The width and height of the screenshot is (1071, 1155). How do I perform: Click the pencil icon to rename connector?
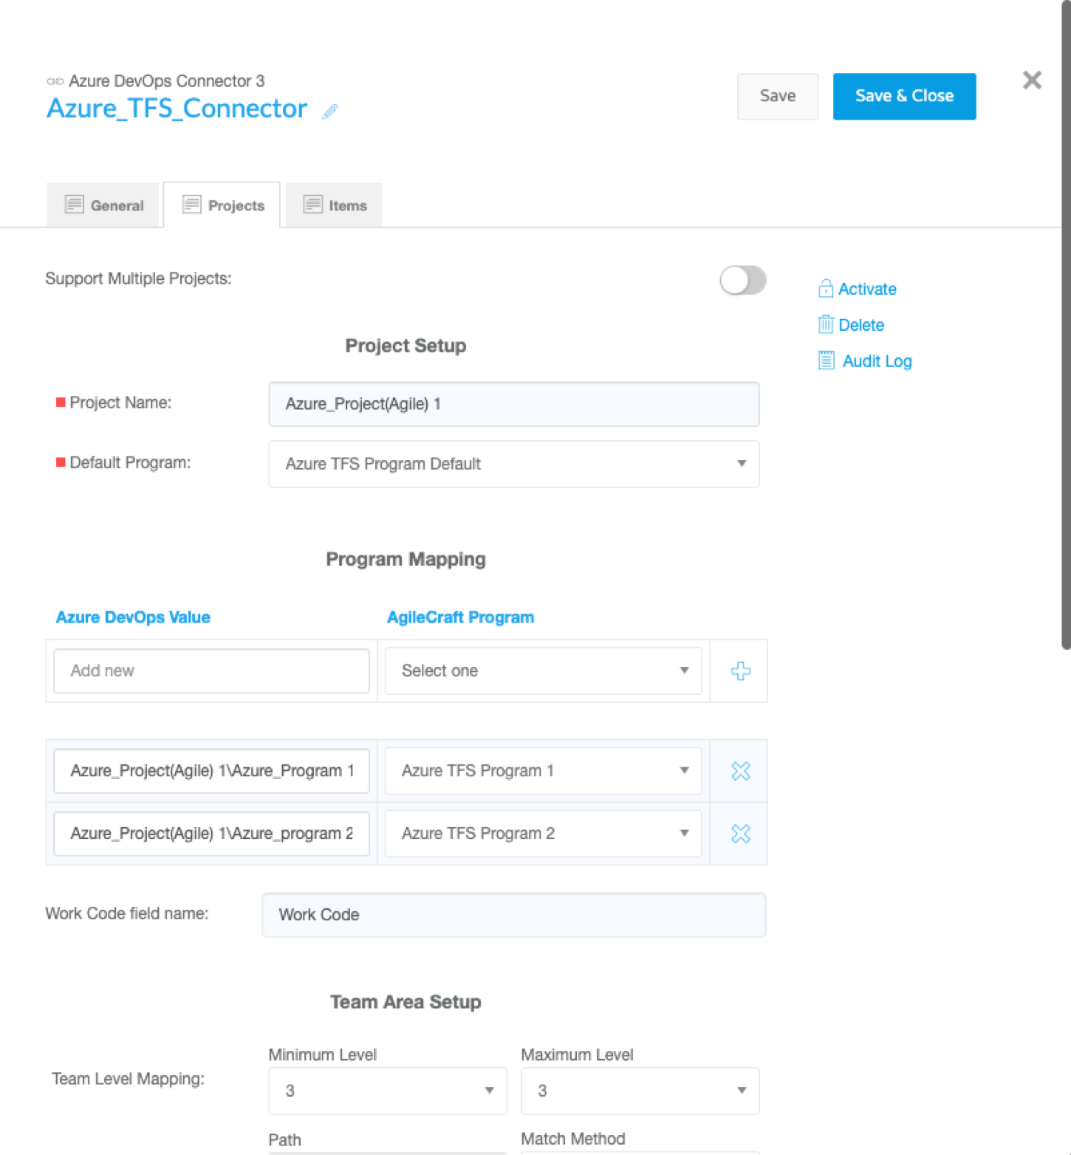pyautogui.click(x=330, y=111)
